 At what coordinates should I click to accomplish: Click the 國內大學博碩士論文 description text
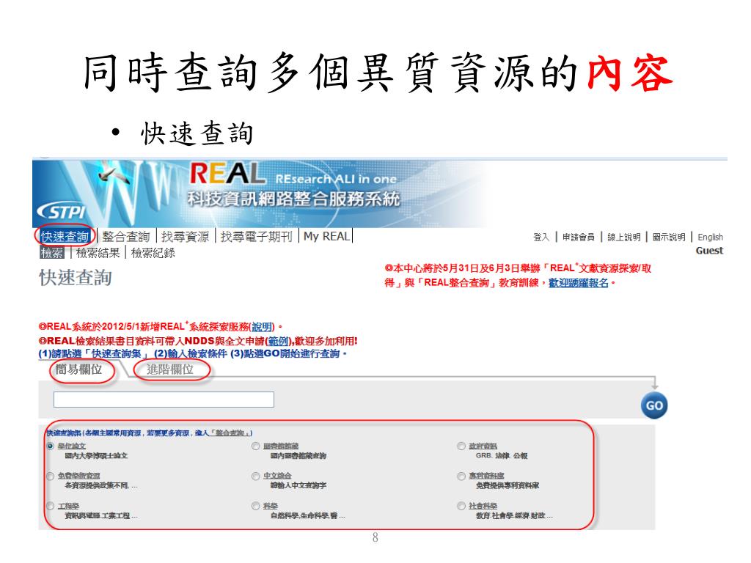[x=96, y=456]
